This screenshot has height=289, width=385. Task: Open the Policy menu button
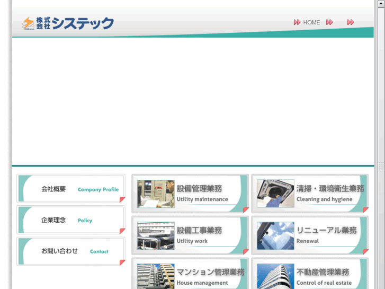click(71, 220)
